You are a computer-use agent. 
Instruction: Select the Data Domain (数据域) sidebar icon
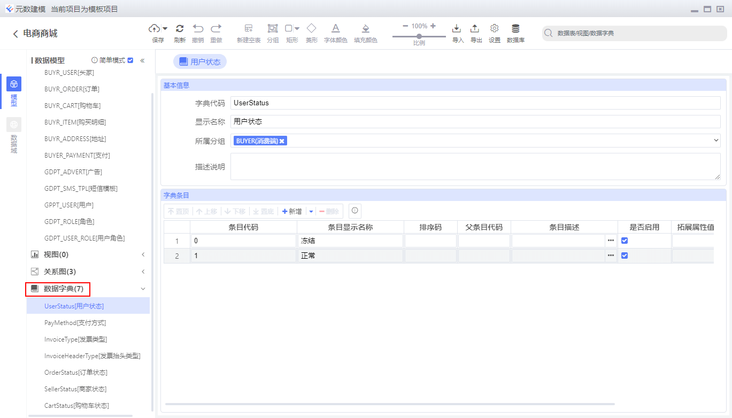[14, 125]
